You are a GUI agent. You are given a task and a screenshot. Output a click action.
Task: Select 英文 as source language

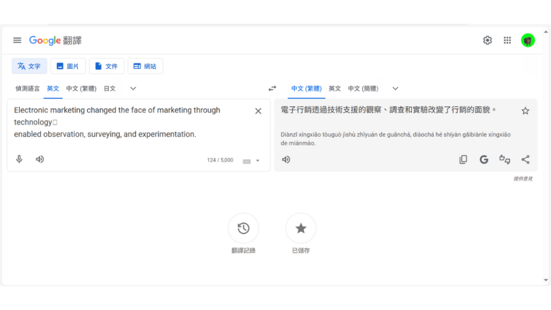click(x=53, y=89)
